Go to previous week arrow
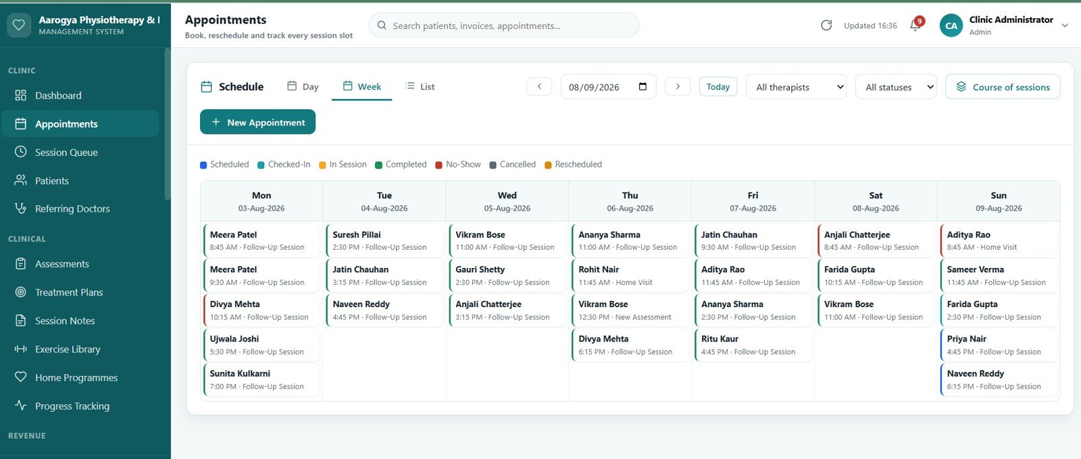Viewport: 1081px width, 459px height. click(x=539, y=86)
